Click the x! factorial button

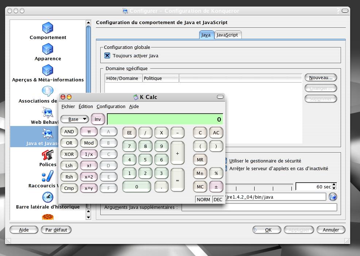pyautogui.click(x=89, y=165)
